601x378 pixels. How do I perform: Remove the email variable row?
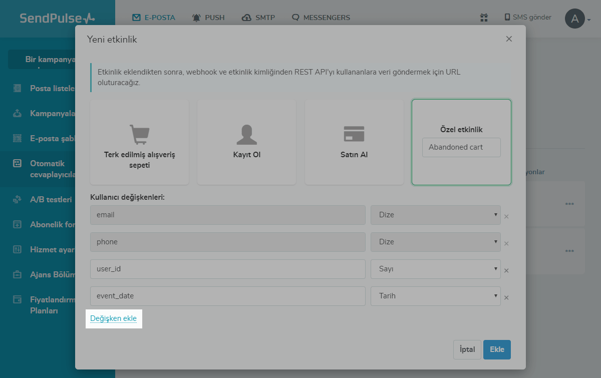click(x=506, y=217)
